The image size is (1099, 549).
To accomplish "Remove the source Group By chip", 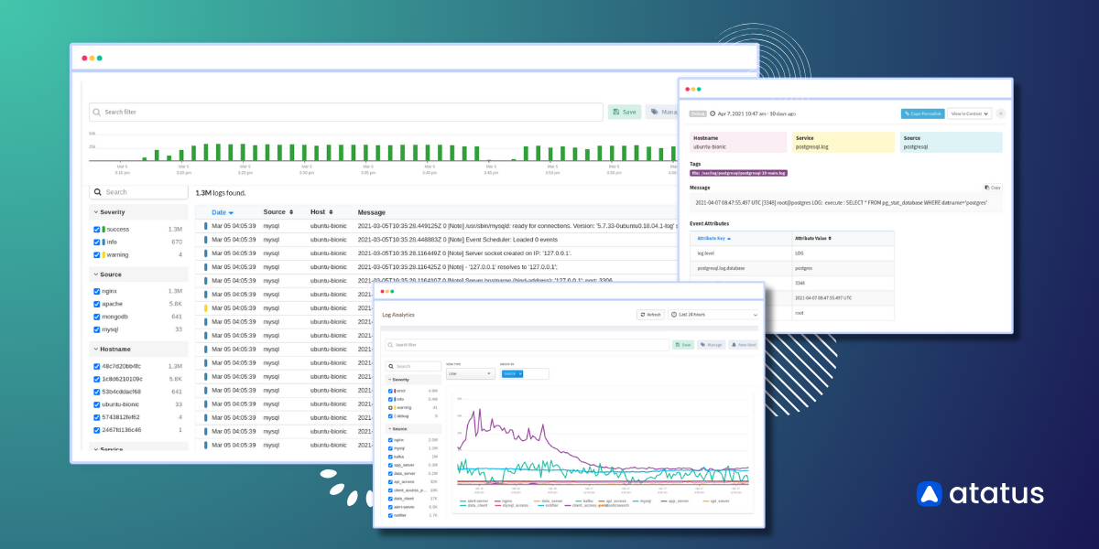I will point(522,373).
